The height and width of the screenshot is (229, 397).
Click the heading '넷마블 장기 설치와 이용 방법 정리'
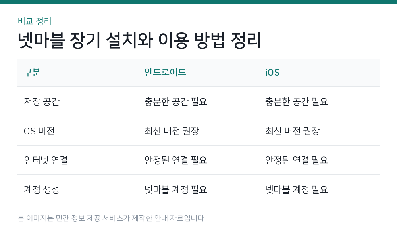[x=139, y=40]
